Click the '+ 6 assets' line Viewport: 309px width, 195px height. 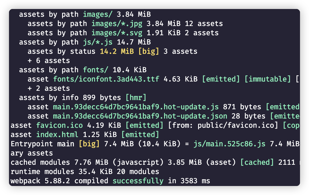tap(49, 61)
